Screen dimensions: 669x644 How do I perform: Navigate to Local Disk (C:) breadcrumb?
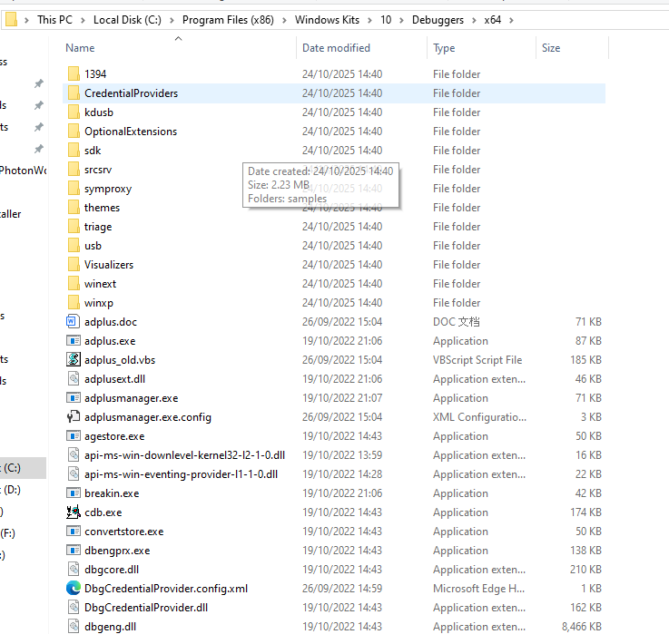(127, 20)
